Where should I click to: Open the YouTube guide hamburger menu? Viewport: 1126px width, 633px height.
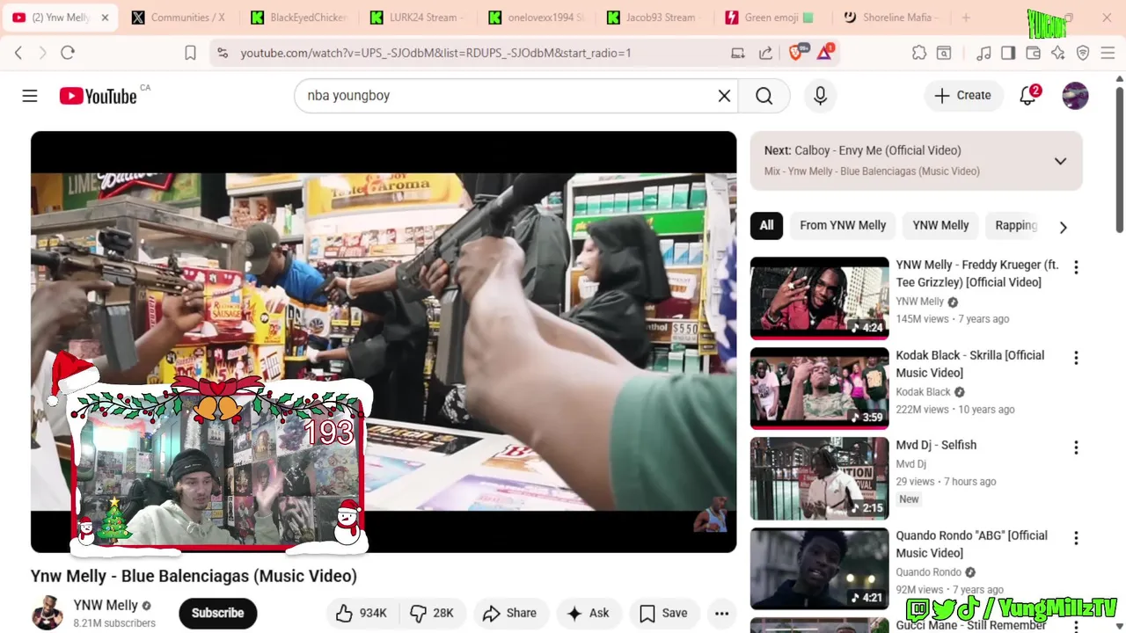pos(30,96)
